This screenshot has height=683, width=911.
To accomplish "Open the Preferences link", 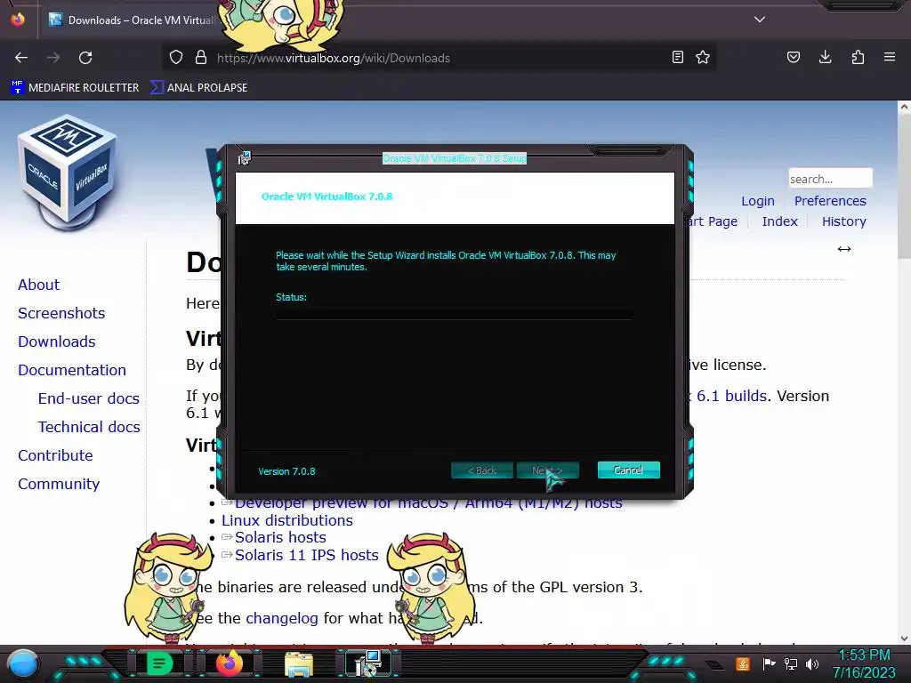I will coord(830,201).
